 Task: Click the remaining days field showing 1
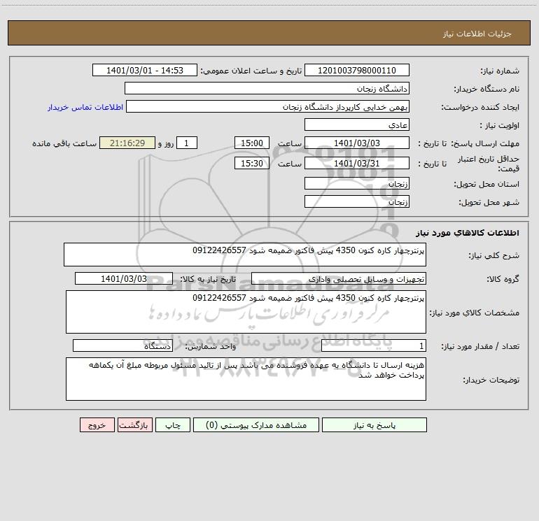187,143
